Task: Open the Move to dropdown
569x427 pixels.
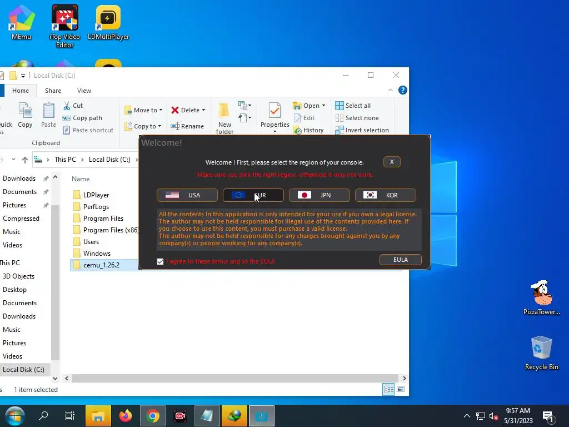Action: tap(143, 110)
